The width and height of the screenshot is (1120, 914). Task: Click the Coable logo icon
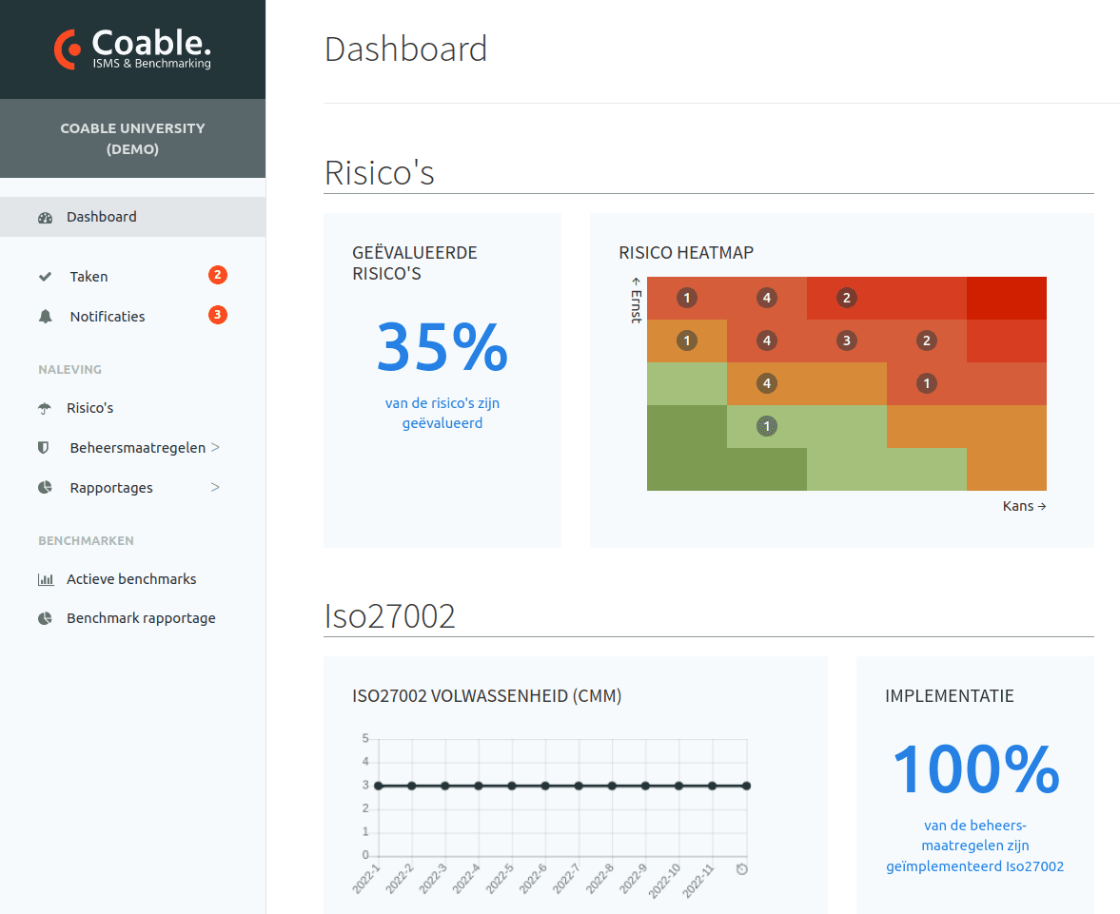tap(69, 49)
